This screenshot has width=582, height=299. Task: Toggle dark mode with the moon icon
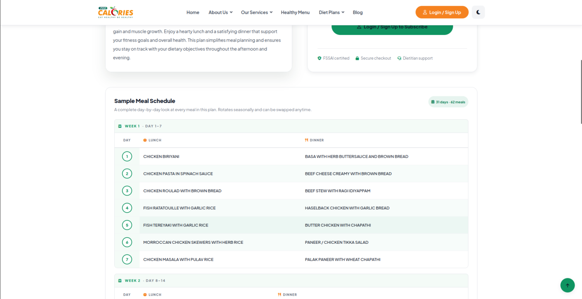point(478,12)
